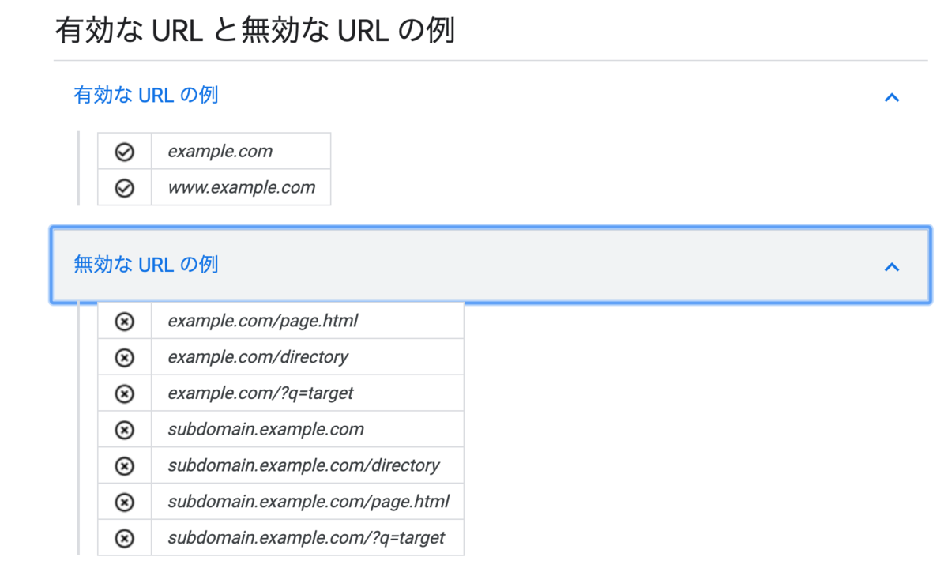Click the 無効な URL の例 heading link
The width and height of the screenshot is (948, 576).
(145, 265)
